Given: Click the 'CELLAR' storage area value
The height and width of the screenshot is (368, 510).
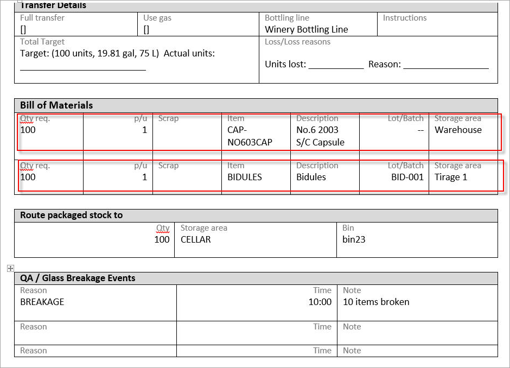Looking at the screenshot, I should 196,239.
